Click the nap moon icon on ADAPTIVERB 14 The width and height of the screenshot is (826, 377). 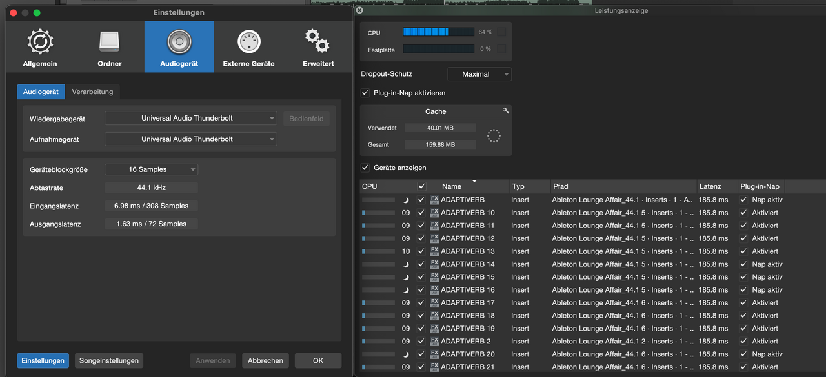[x=406, y=264]
